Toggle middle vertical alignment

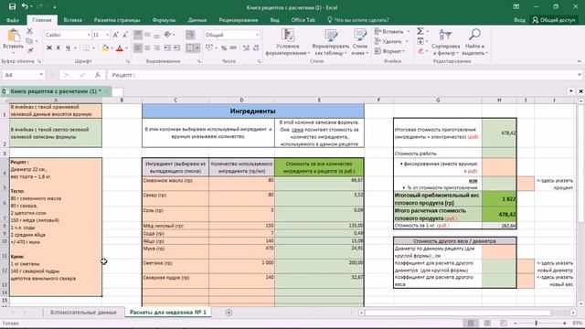click(x=148, y=35)
